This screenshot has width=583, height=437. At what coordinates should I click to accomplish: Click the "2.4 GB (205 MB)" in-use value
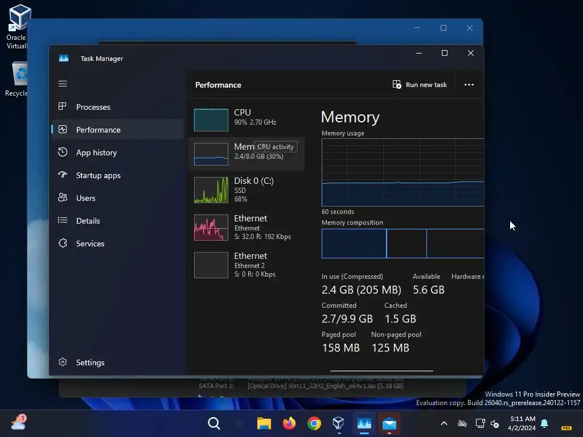(x=362, y=290)
